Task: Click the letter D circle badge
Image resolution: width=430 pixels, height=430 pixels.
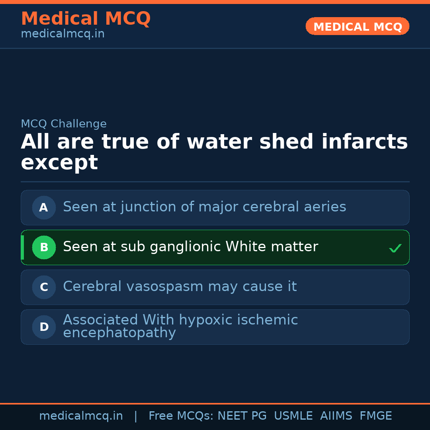Action: coord(44,327)
